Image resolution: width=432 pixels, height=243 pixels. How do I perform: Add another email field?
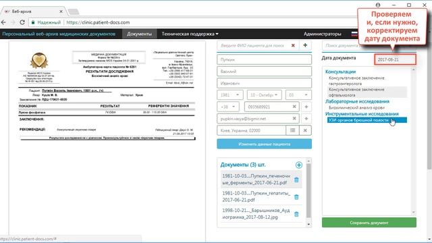[306, 119]
